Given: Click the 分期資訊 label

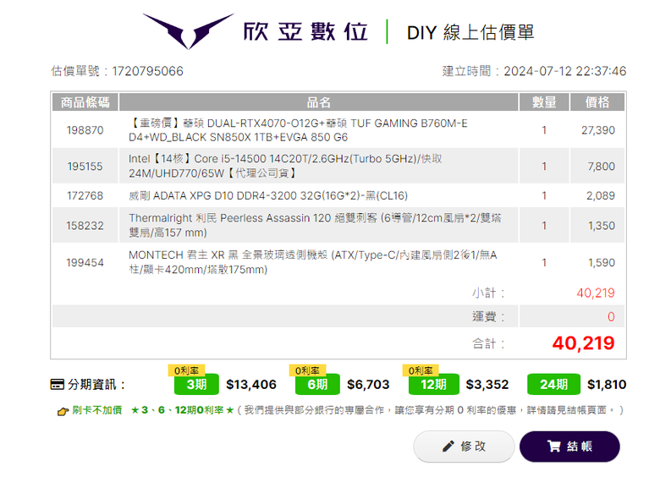Looking at the screenshot, I should coord(96,385).
